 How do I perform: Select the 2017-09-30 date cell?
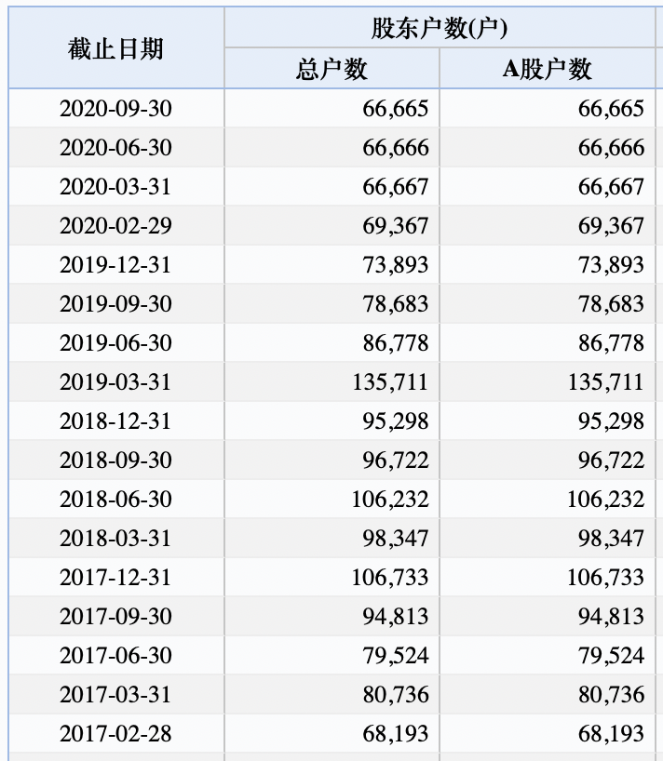(x=115, y=617)
